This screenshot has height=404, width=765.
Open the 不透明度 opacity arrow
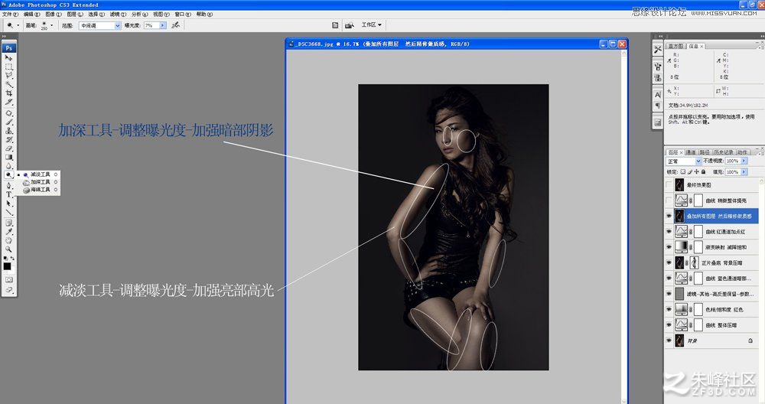pos(744,161)
